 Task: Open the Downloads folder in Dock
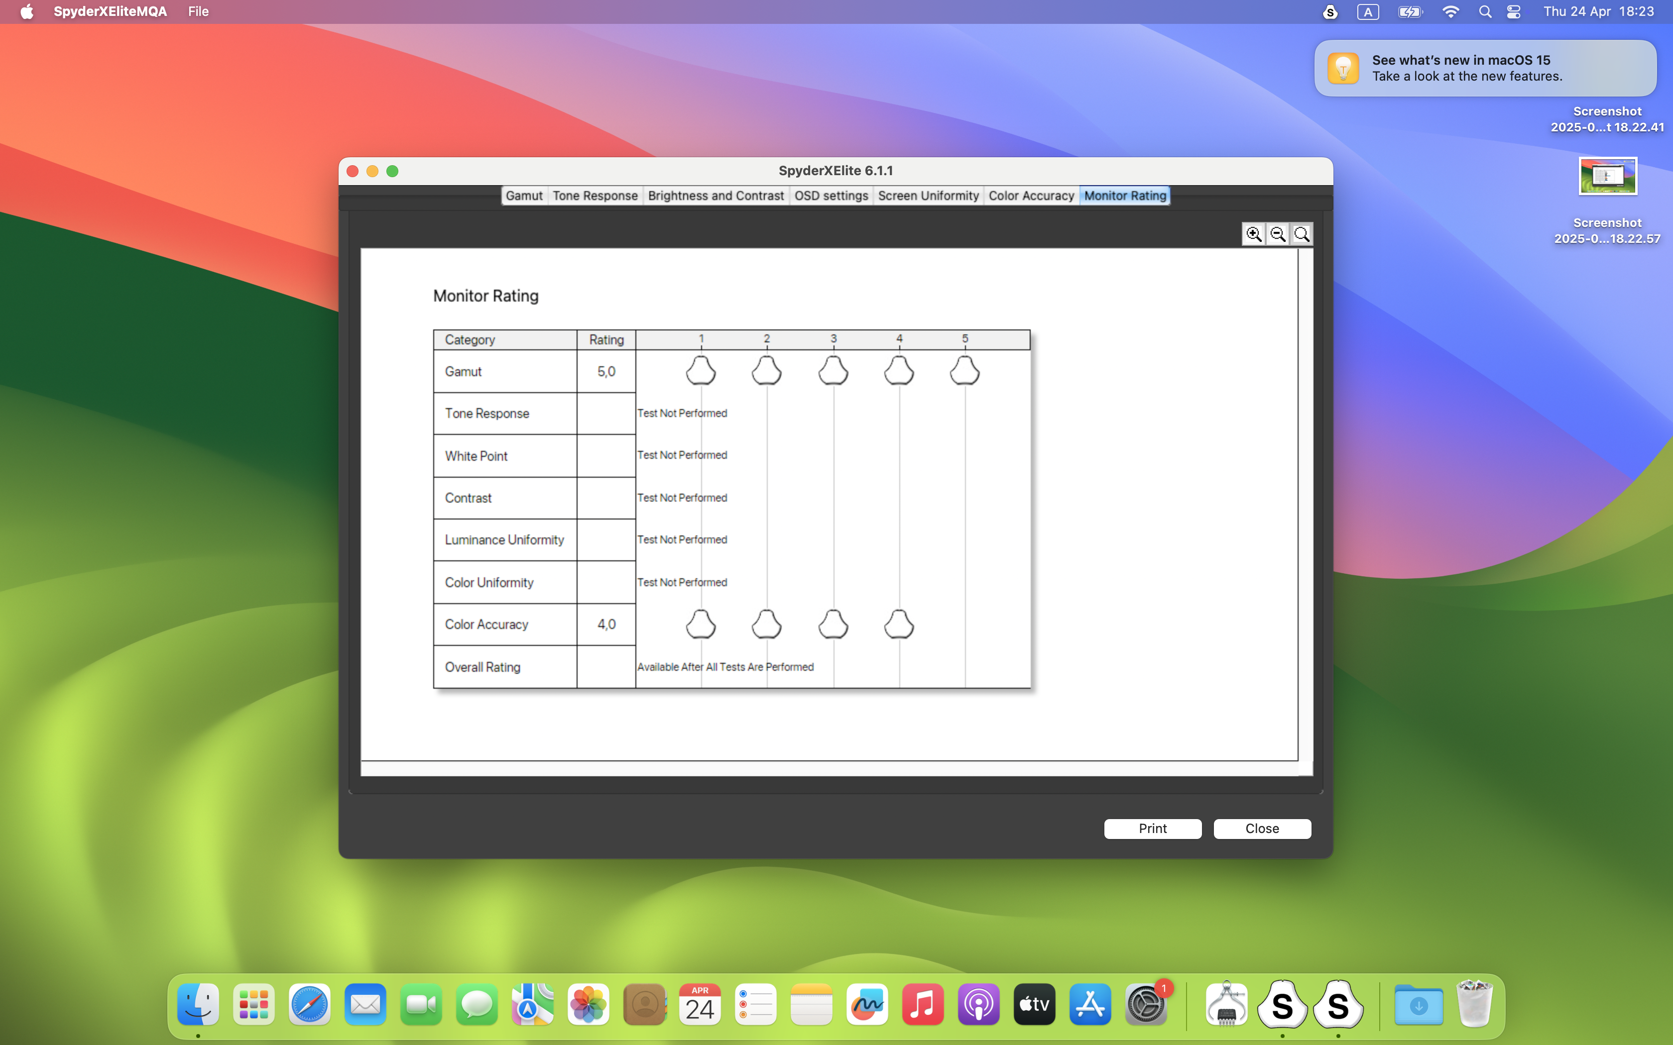coord(1418,1004)
